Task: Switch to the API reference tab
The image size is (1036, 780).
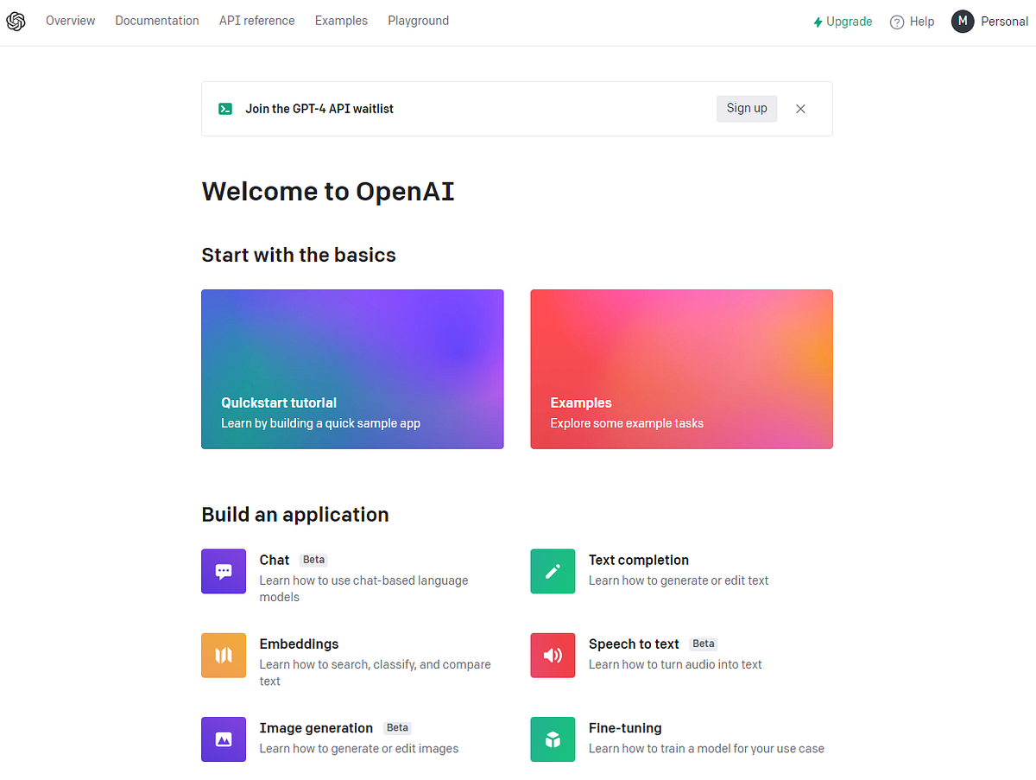Action: (x=256, y=20)
